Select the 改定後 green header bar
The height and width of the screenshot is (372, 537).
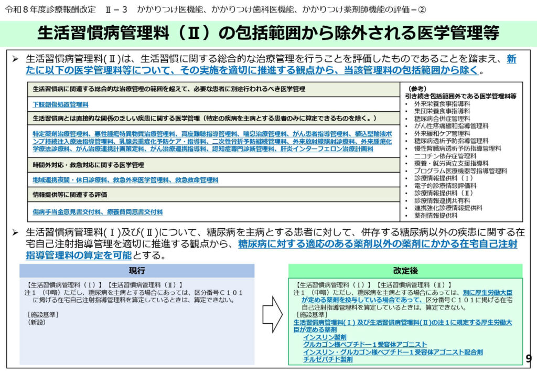point(405,271)
